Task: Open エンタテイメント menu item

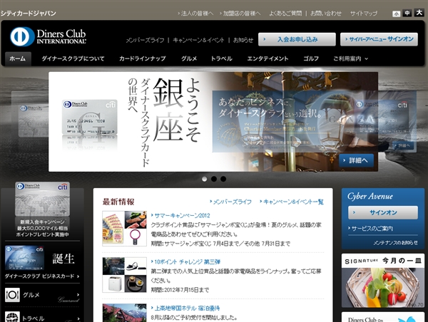Action: (x=267, y=58)
